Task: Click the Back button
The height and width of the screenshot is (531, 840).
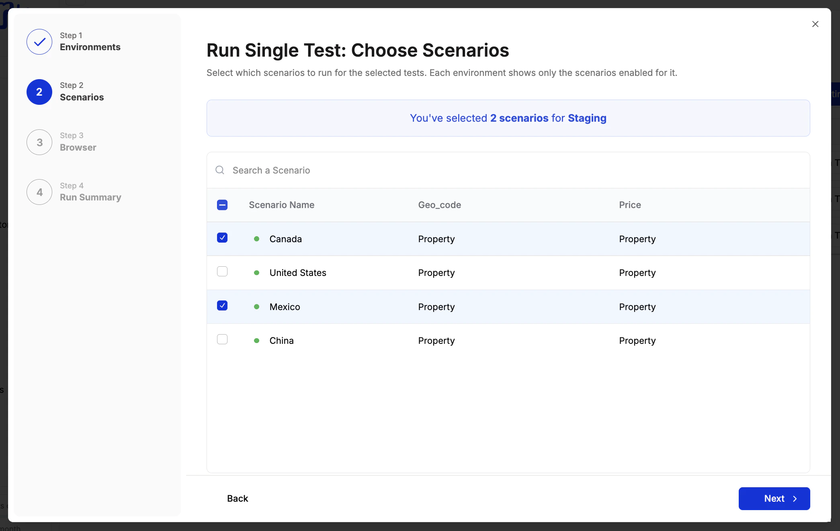Action: pyautogui.click(x=238, y=498)
